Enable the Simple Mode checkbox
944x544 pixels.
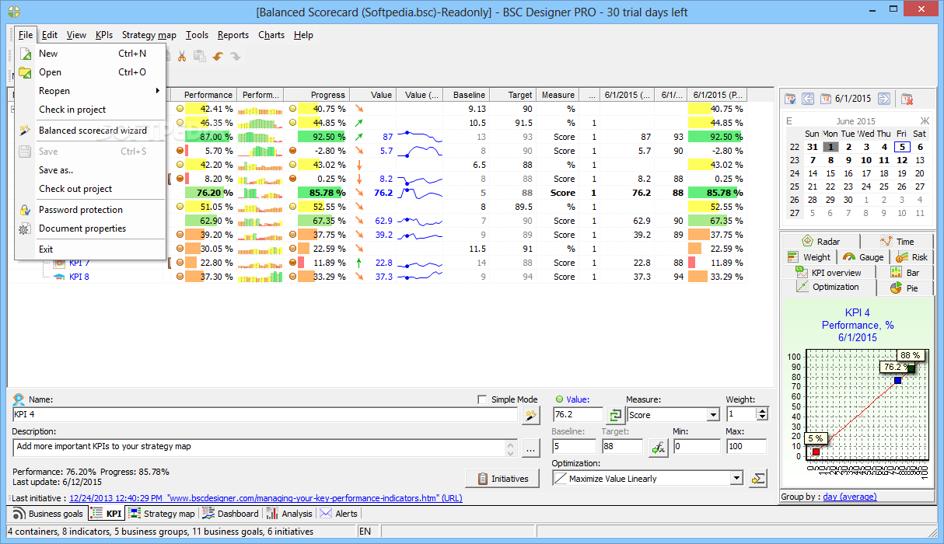pyautogui.click(x=482, y=399)
